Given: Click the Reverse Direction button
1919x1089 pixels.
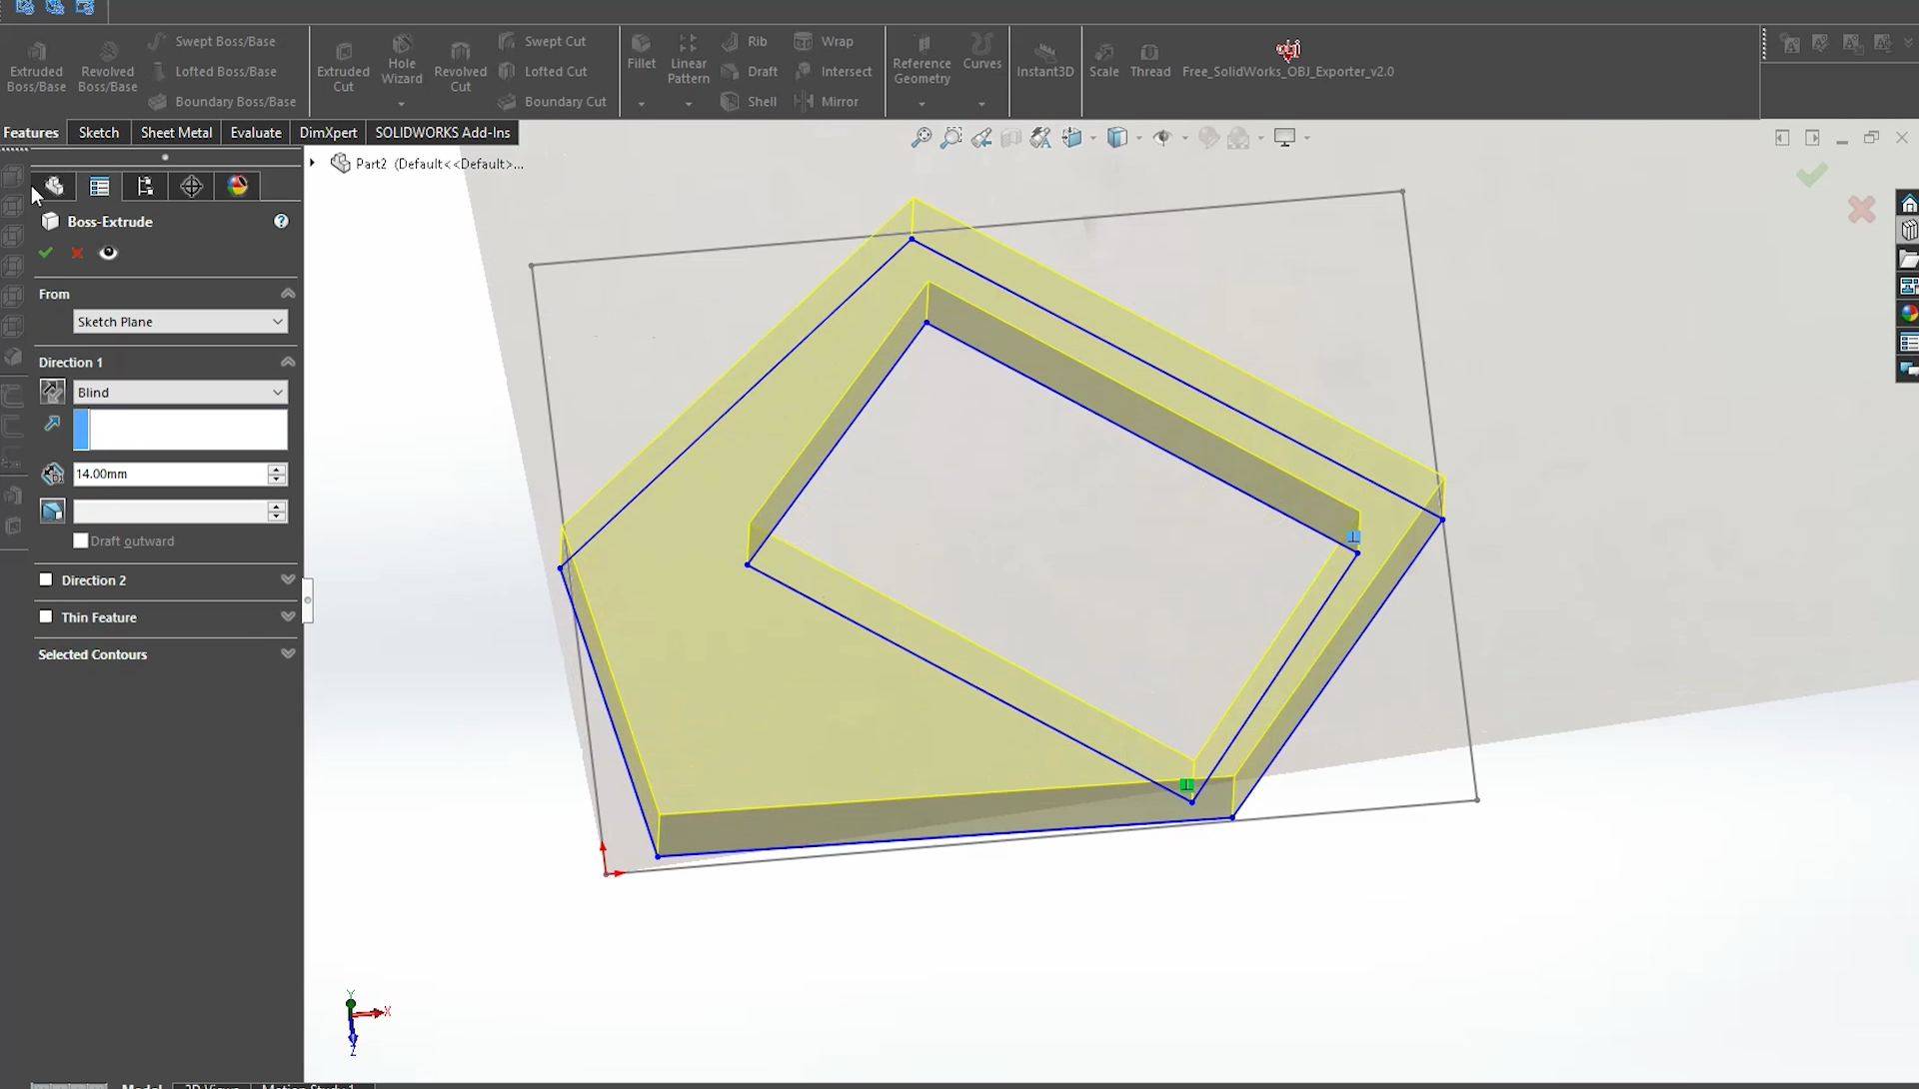Looking at the screenshot, I should (x=52, y=392).
